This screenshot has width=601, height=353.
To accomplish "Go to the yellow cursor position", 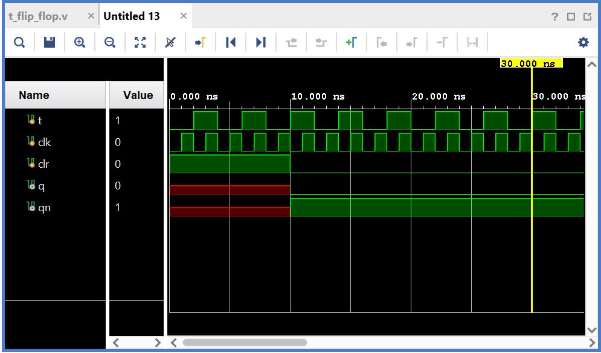I will click(x=201, y=42).
